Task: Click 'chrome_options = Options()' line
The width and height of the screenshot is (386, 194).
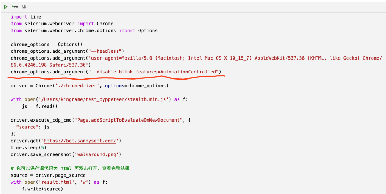Action: pyautogui.click(x=46, y=45)
